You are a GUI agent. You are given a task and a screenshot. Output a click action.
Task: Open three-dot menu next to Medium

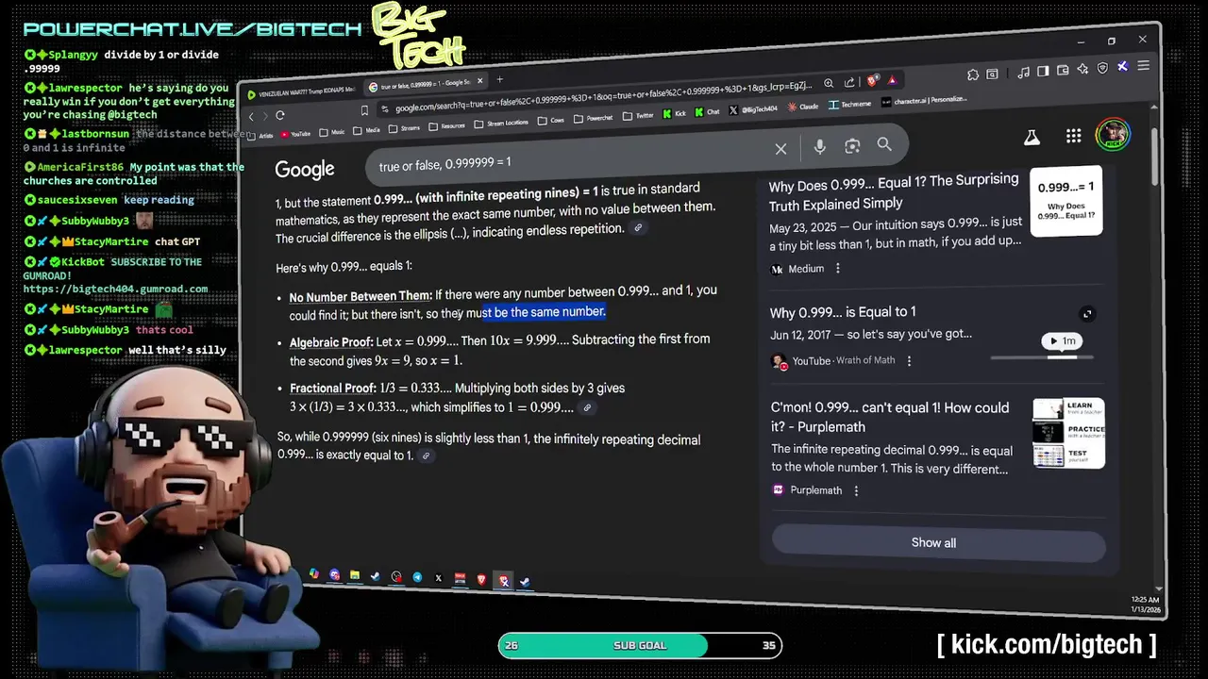click(837, 269)
